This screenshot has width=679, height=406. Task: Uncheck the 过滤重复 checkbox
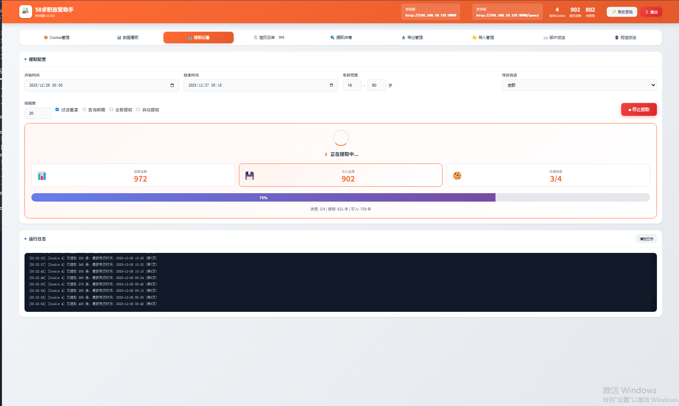tap(57, 109)
